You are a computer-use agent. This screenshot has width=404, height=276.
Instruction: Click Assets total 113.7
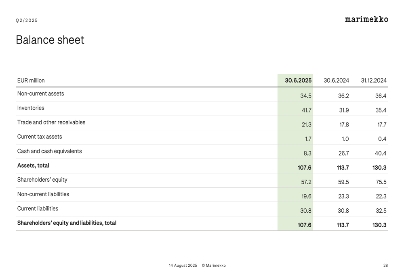coord(343,168)
